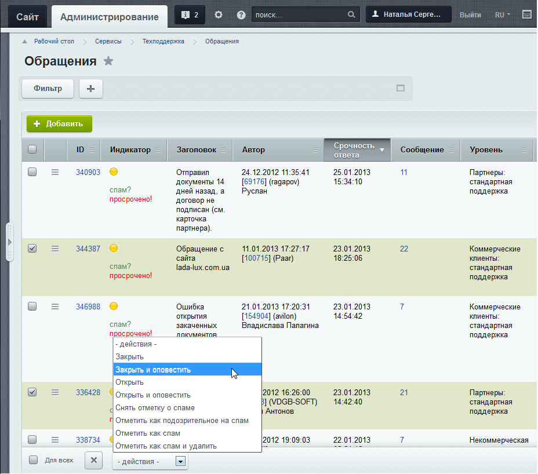Select Открыть и оповестить option
538x474 pixels.
[187, 395]
